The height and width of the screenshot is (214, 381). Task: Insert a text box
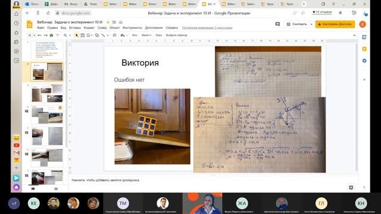83,36
